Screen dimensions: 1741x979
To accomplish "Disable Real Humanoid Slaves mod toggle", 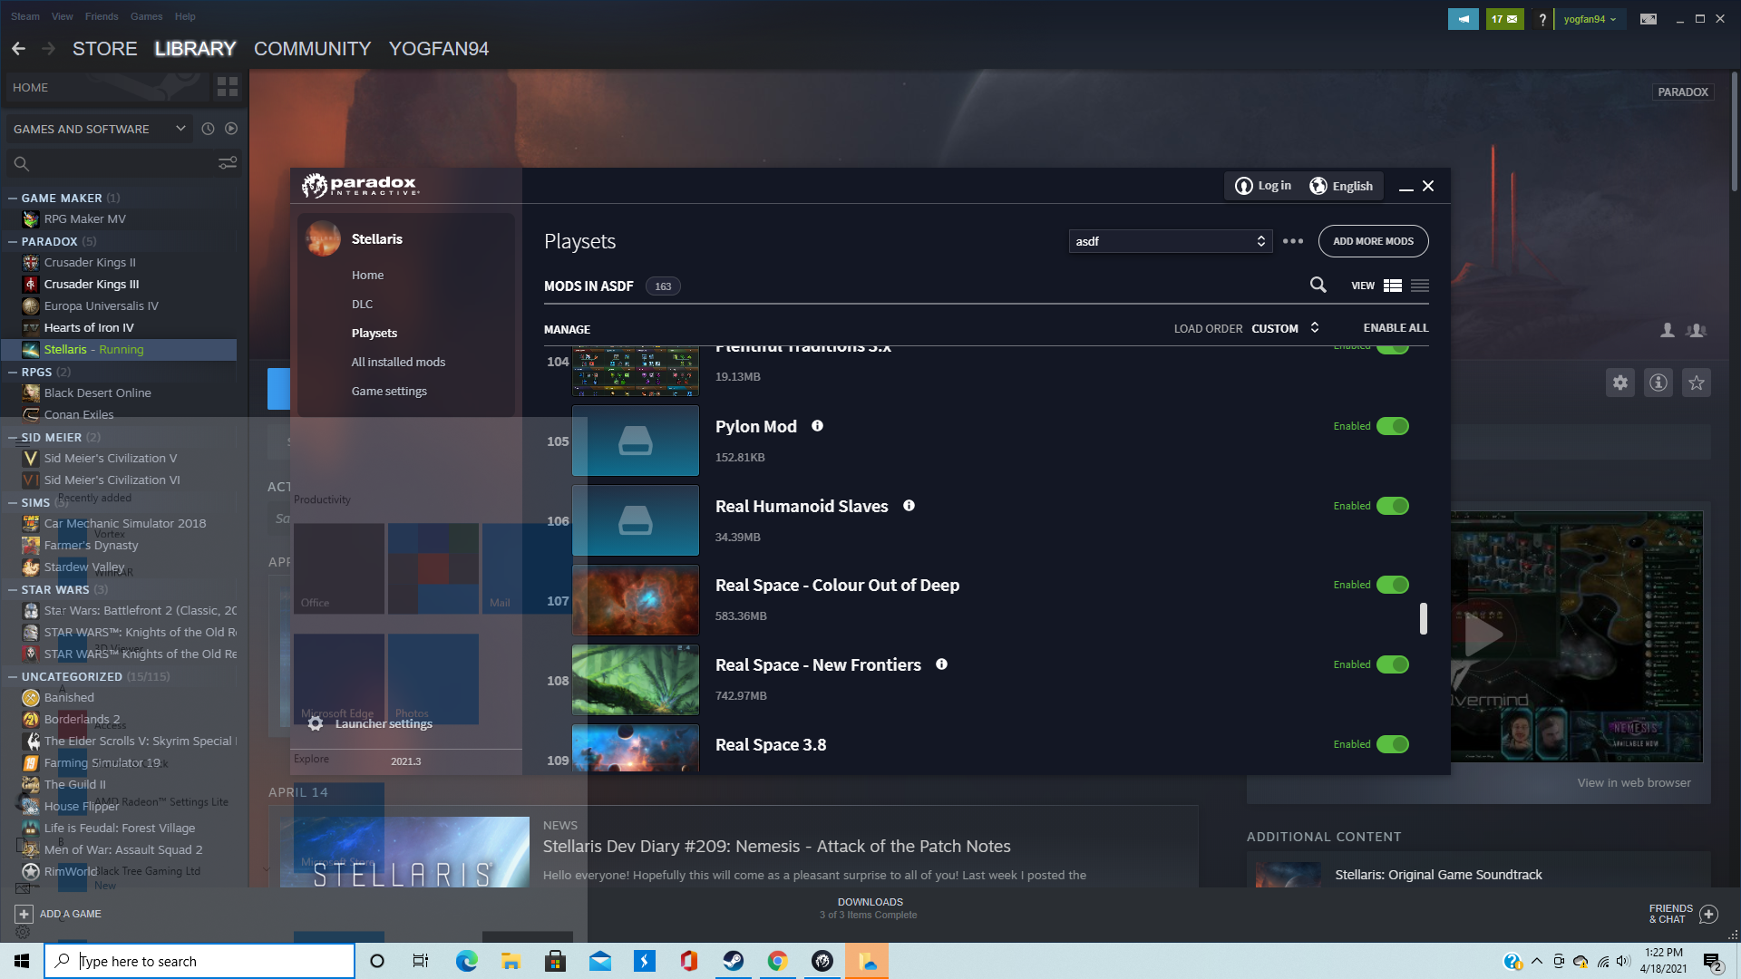I will (1393, 506).
